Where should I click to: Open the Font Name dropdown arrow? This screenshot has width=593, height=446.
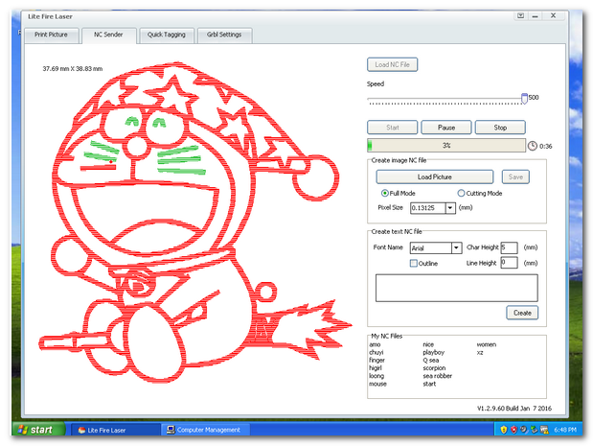pyautogui.click(x=456, y=248)
